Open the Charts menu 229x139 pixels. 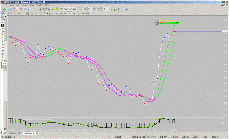coord(25,5)
